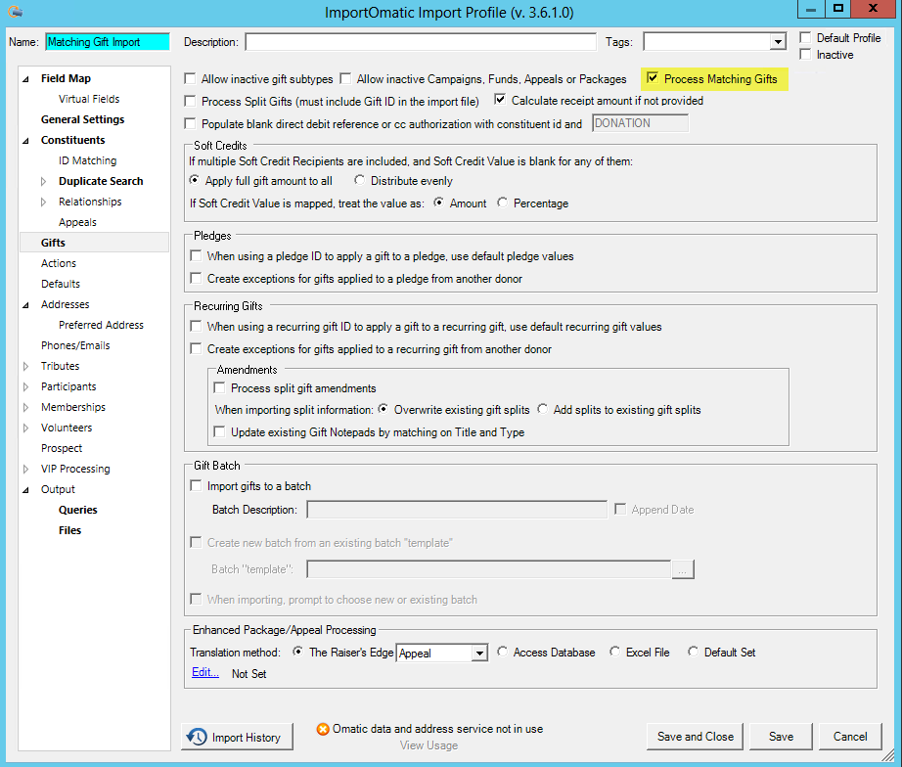Viewport: 902px width, 767px height.
Task: Disable the Process Matching Gifts checkbox
Action: click(654, 79)
